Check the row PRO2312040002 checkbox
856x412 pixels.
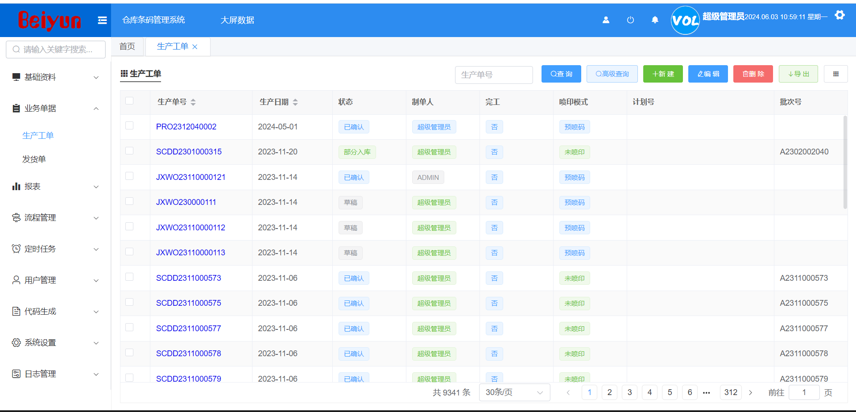(129, 126)
